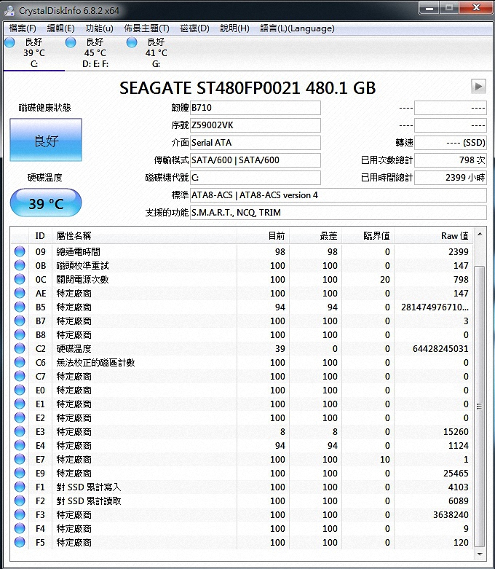Select raw value 64428245031

[440, 349]
